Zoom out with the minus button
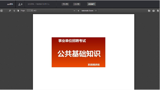This screenshot has width=160, height=90. 74,11
